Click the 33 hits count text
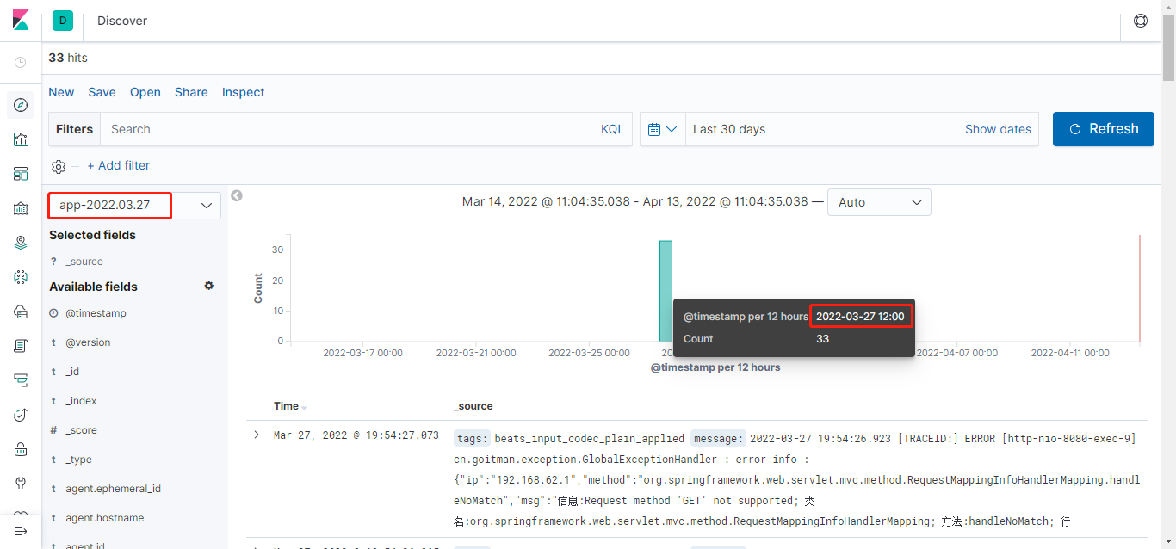Viewport: 1176px width, 549px height. click(x=68, y=58)
